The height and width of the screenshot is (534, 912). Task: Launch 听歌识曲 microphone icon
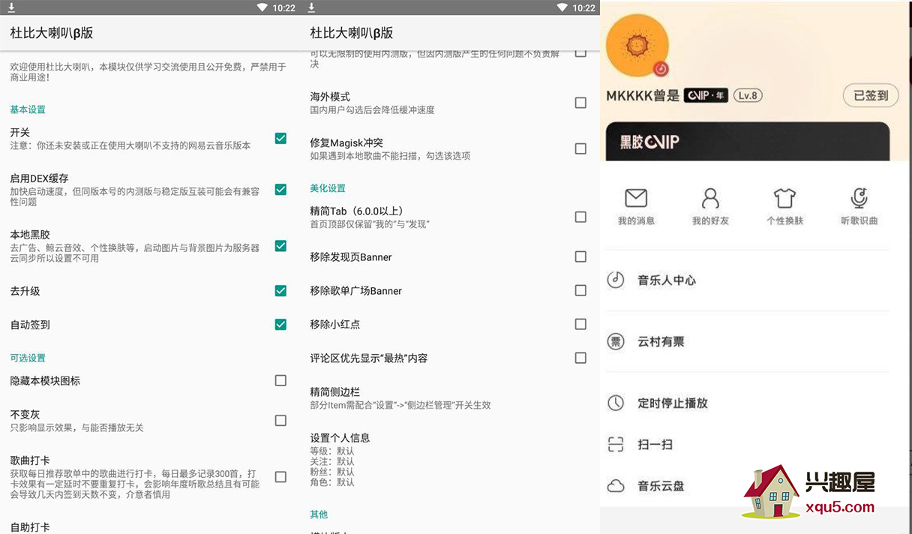(859, 198)
